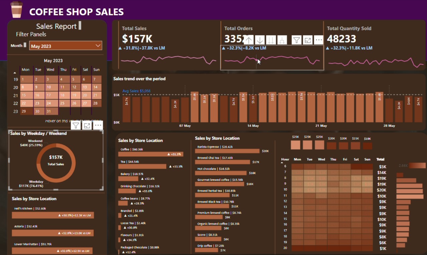The height and width of the screenshot is (255, 427).
Task: Select the Hot chocolate product bar
Action: click(221, 173)
